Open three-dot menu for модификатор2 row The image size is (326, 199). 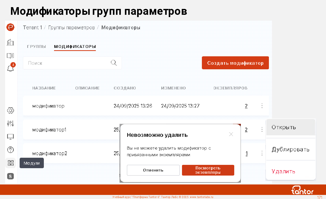point(262,153)
